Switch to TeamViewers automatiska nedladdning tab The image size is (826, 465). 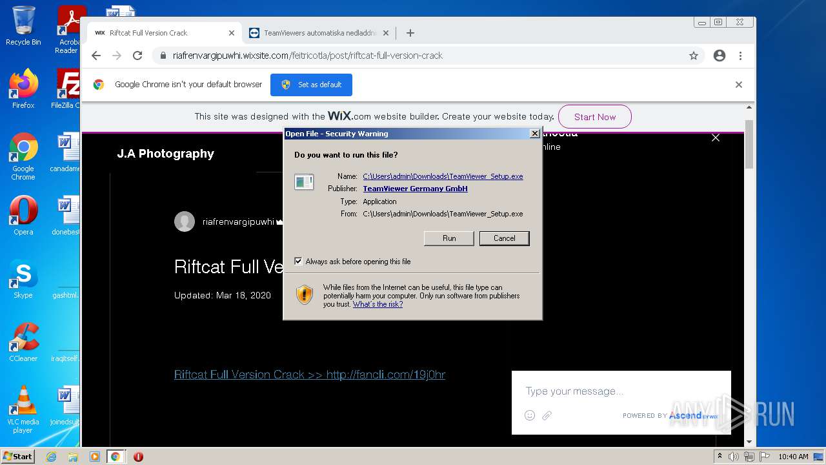[x=319, y=33]
